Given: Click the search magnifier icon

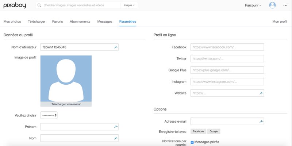Looking at the screenshot, I should pos(39,5).
